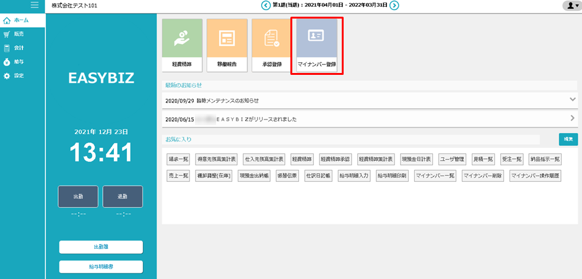Open the 出勤簿 attendance book
This screenshot has height=279, width=582.
[x=101, y=247]
